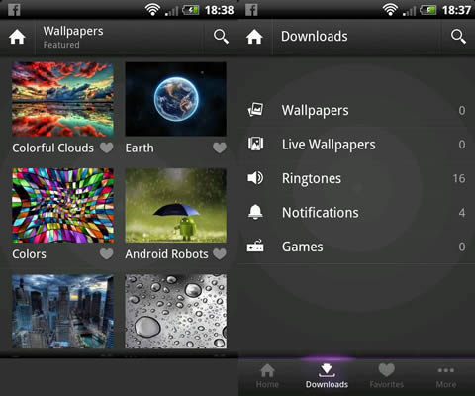Open Wallpapers downloads row

pos(356,110)
